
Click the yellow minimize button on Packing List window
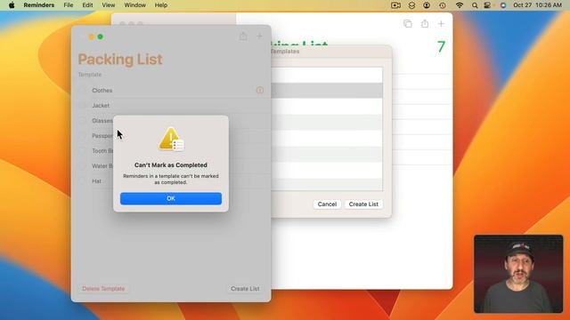(x=91, y=36)
